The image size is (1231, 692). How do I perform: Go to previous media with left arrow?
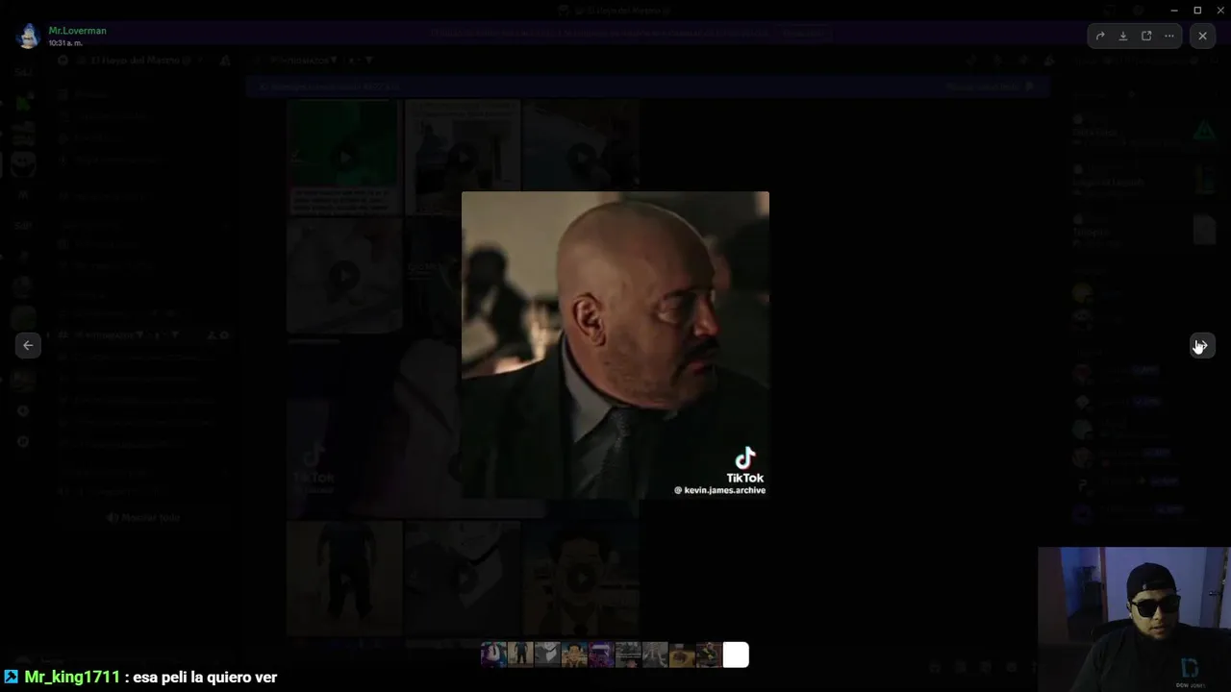click(28, 345)
